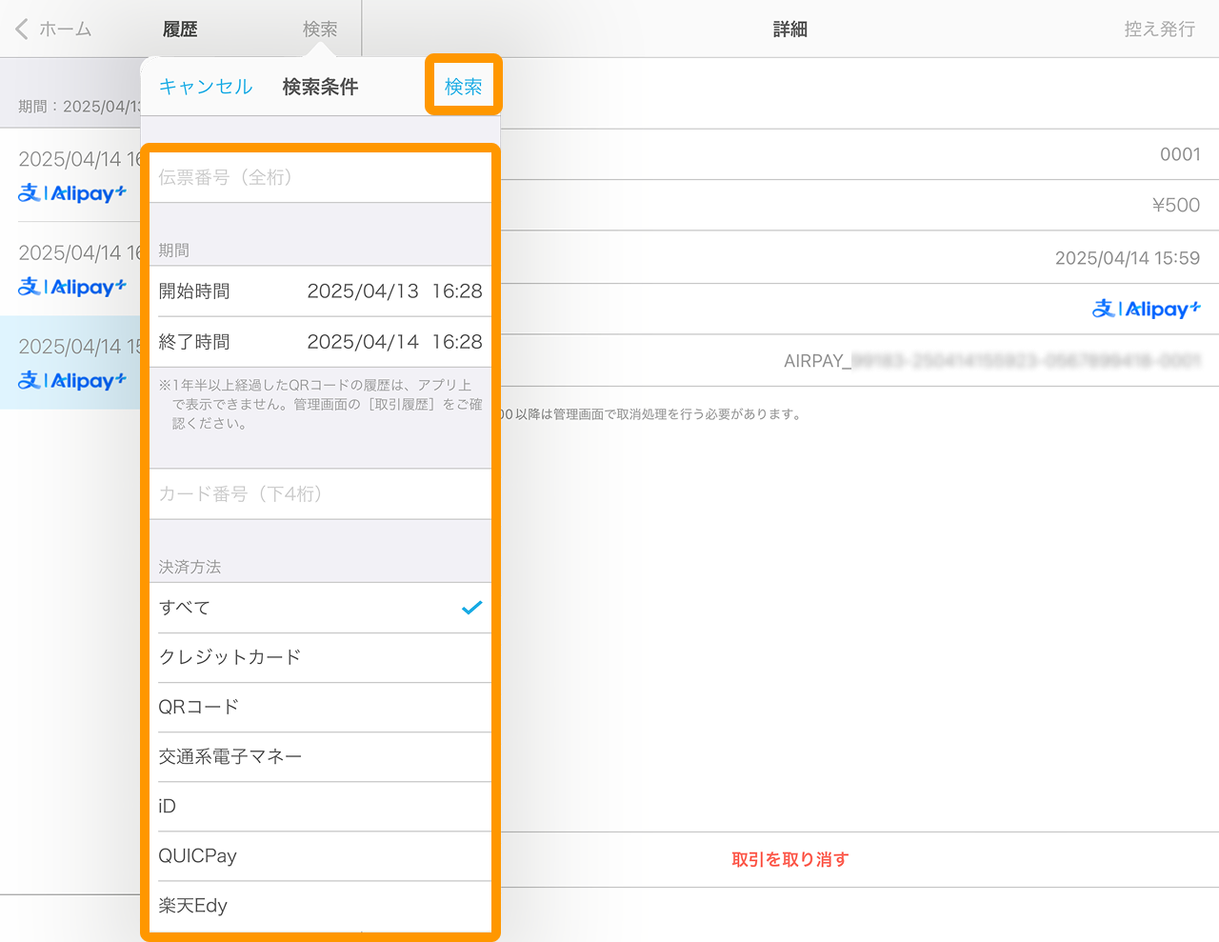1219x942 pixels.
Task: Change the 終了時間 date 2025/04/14
Action: pyautogui.click(x=363, y=342)
